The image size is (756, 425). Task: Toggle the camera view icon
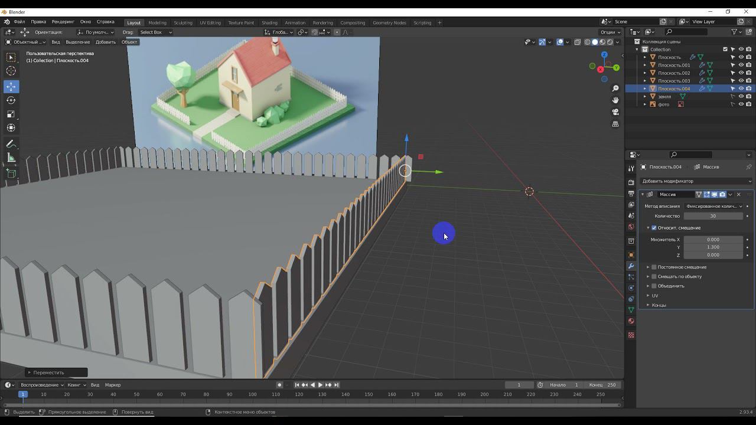coord(615,112)
